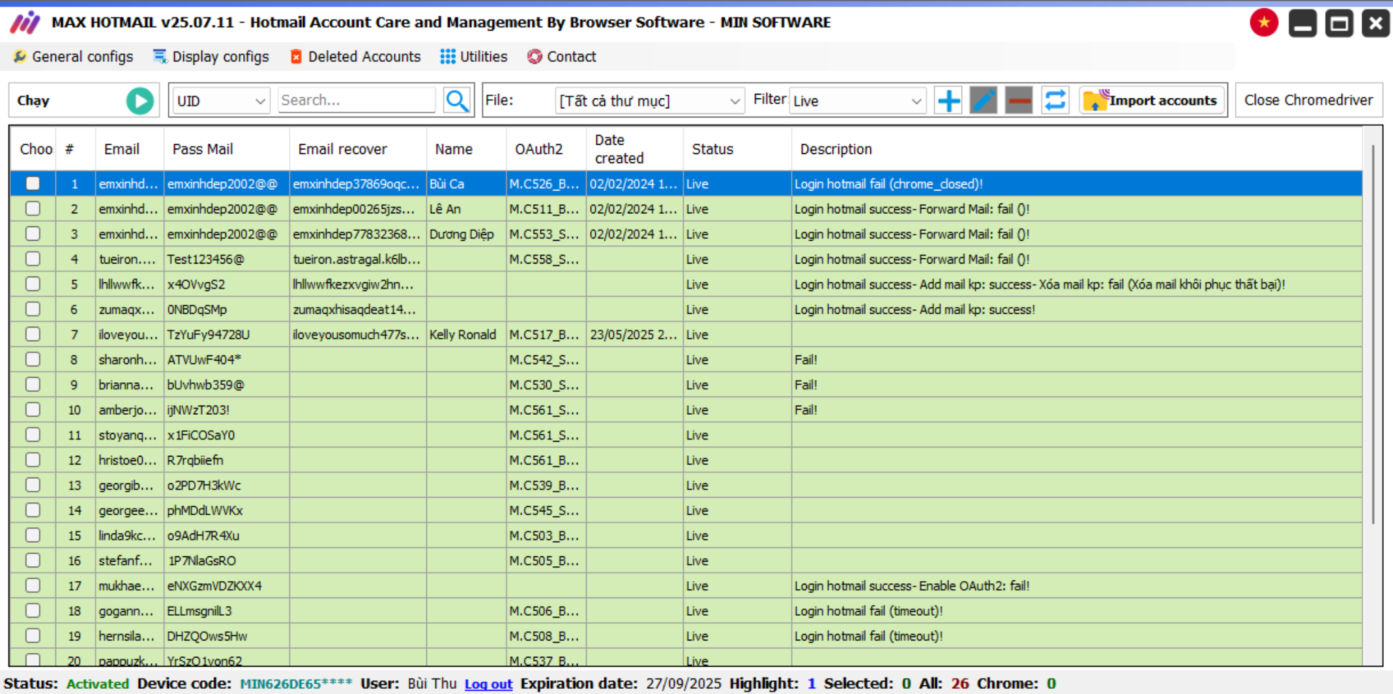Image resolution: width=1393 pixels, height=694 pixels.
Task: Click the table vertical scrollbar
Action: click(1373, 334)
